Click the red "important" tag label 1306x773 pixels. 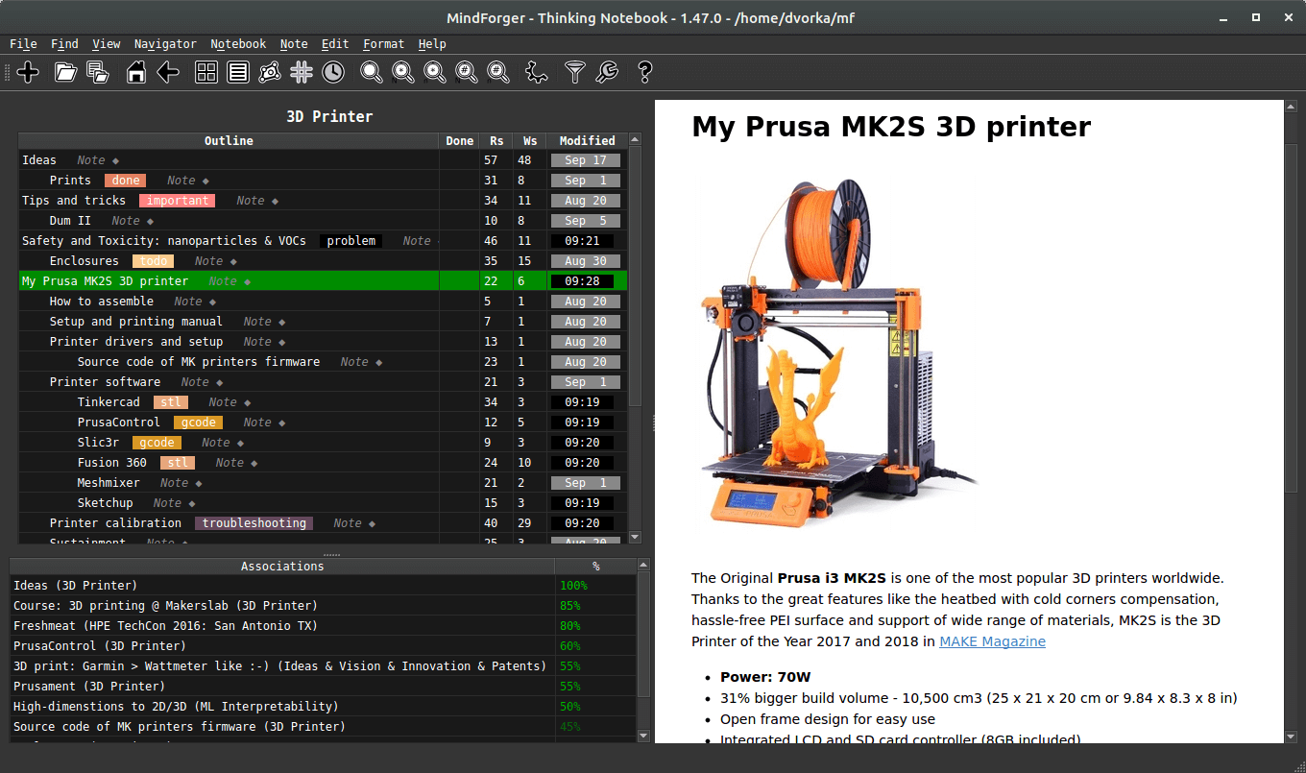(x=177, y=201)
